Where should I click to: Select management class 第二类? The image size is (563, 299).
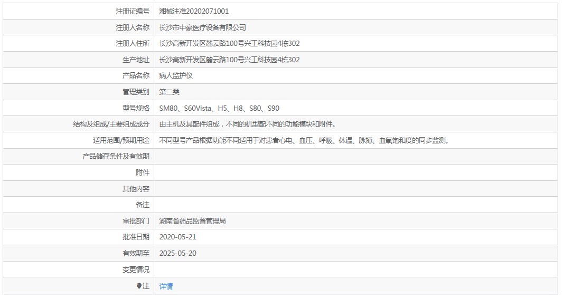pyautogui.click(x=169, y=92)
